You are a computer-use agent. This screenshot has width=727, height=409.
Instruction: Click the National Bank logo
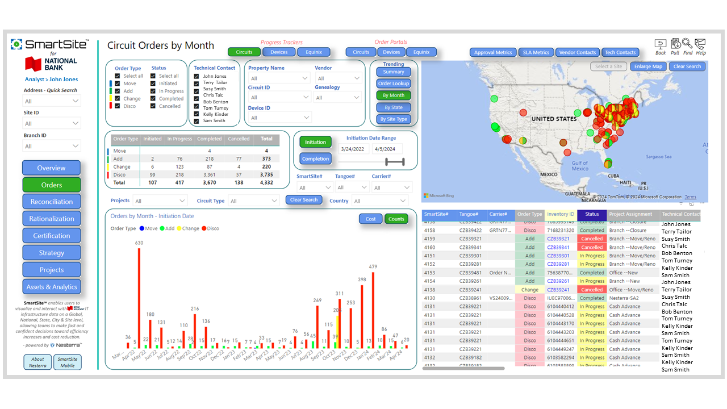pyautogui.click(x=51, y=64)
